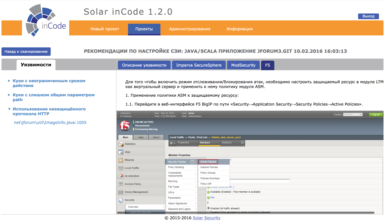The image size is (385, 222).
Task: Collapse 'Использование незащищённого протокола HTTP' item
Action: (9, 109)
